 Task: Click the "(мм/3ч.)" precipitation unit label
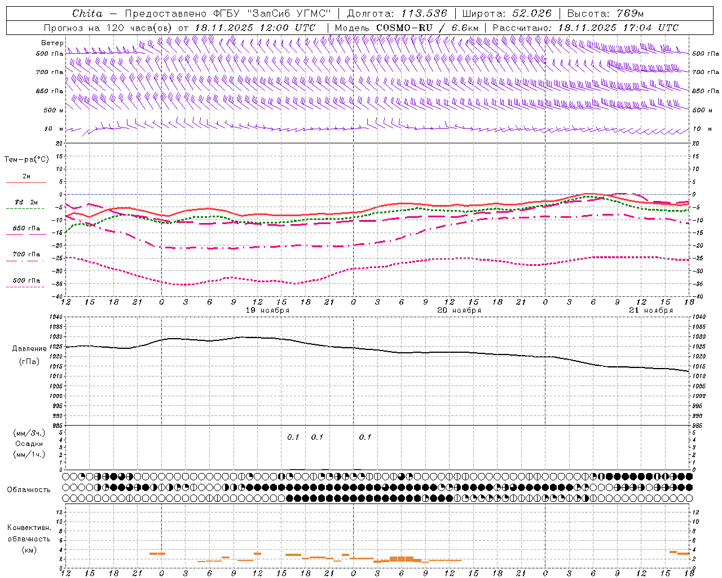pos(29,433)
